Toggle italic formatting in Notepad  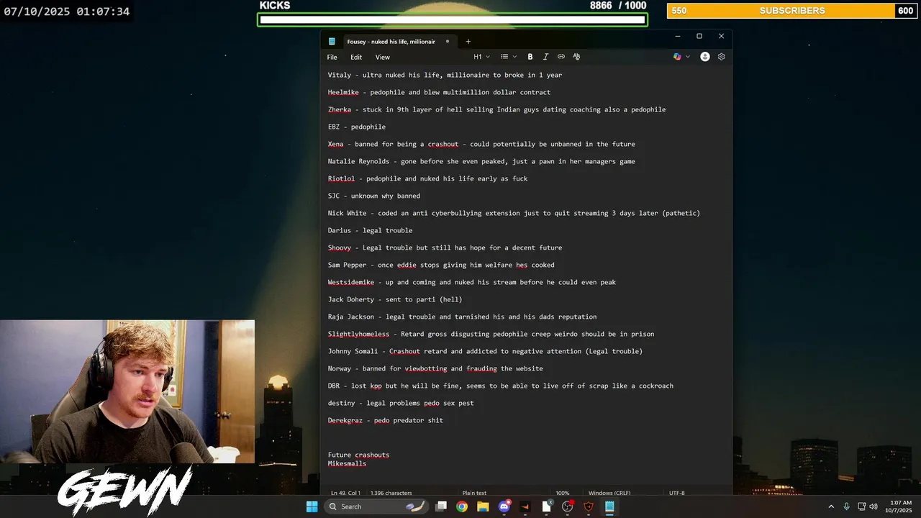pos(545,57)
